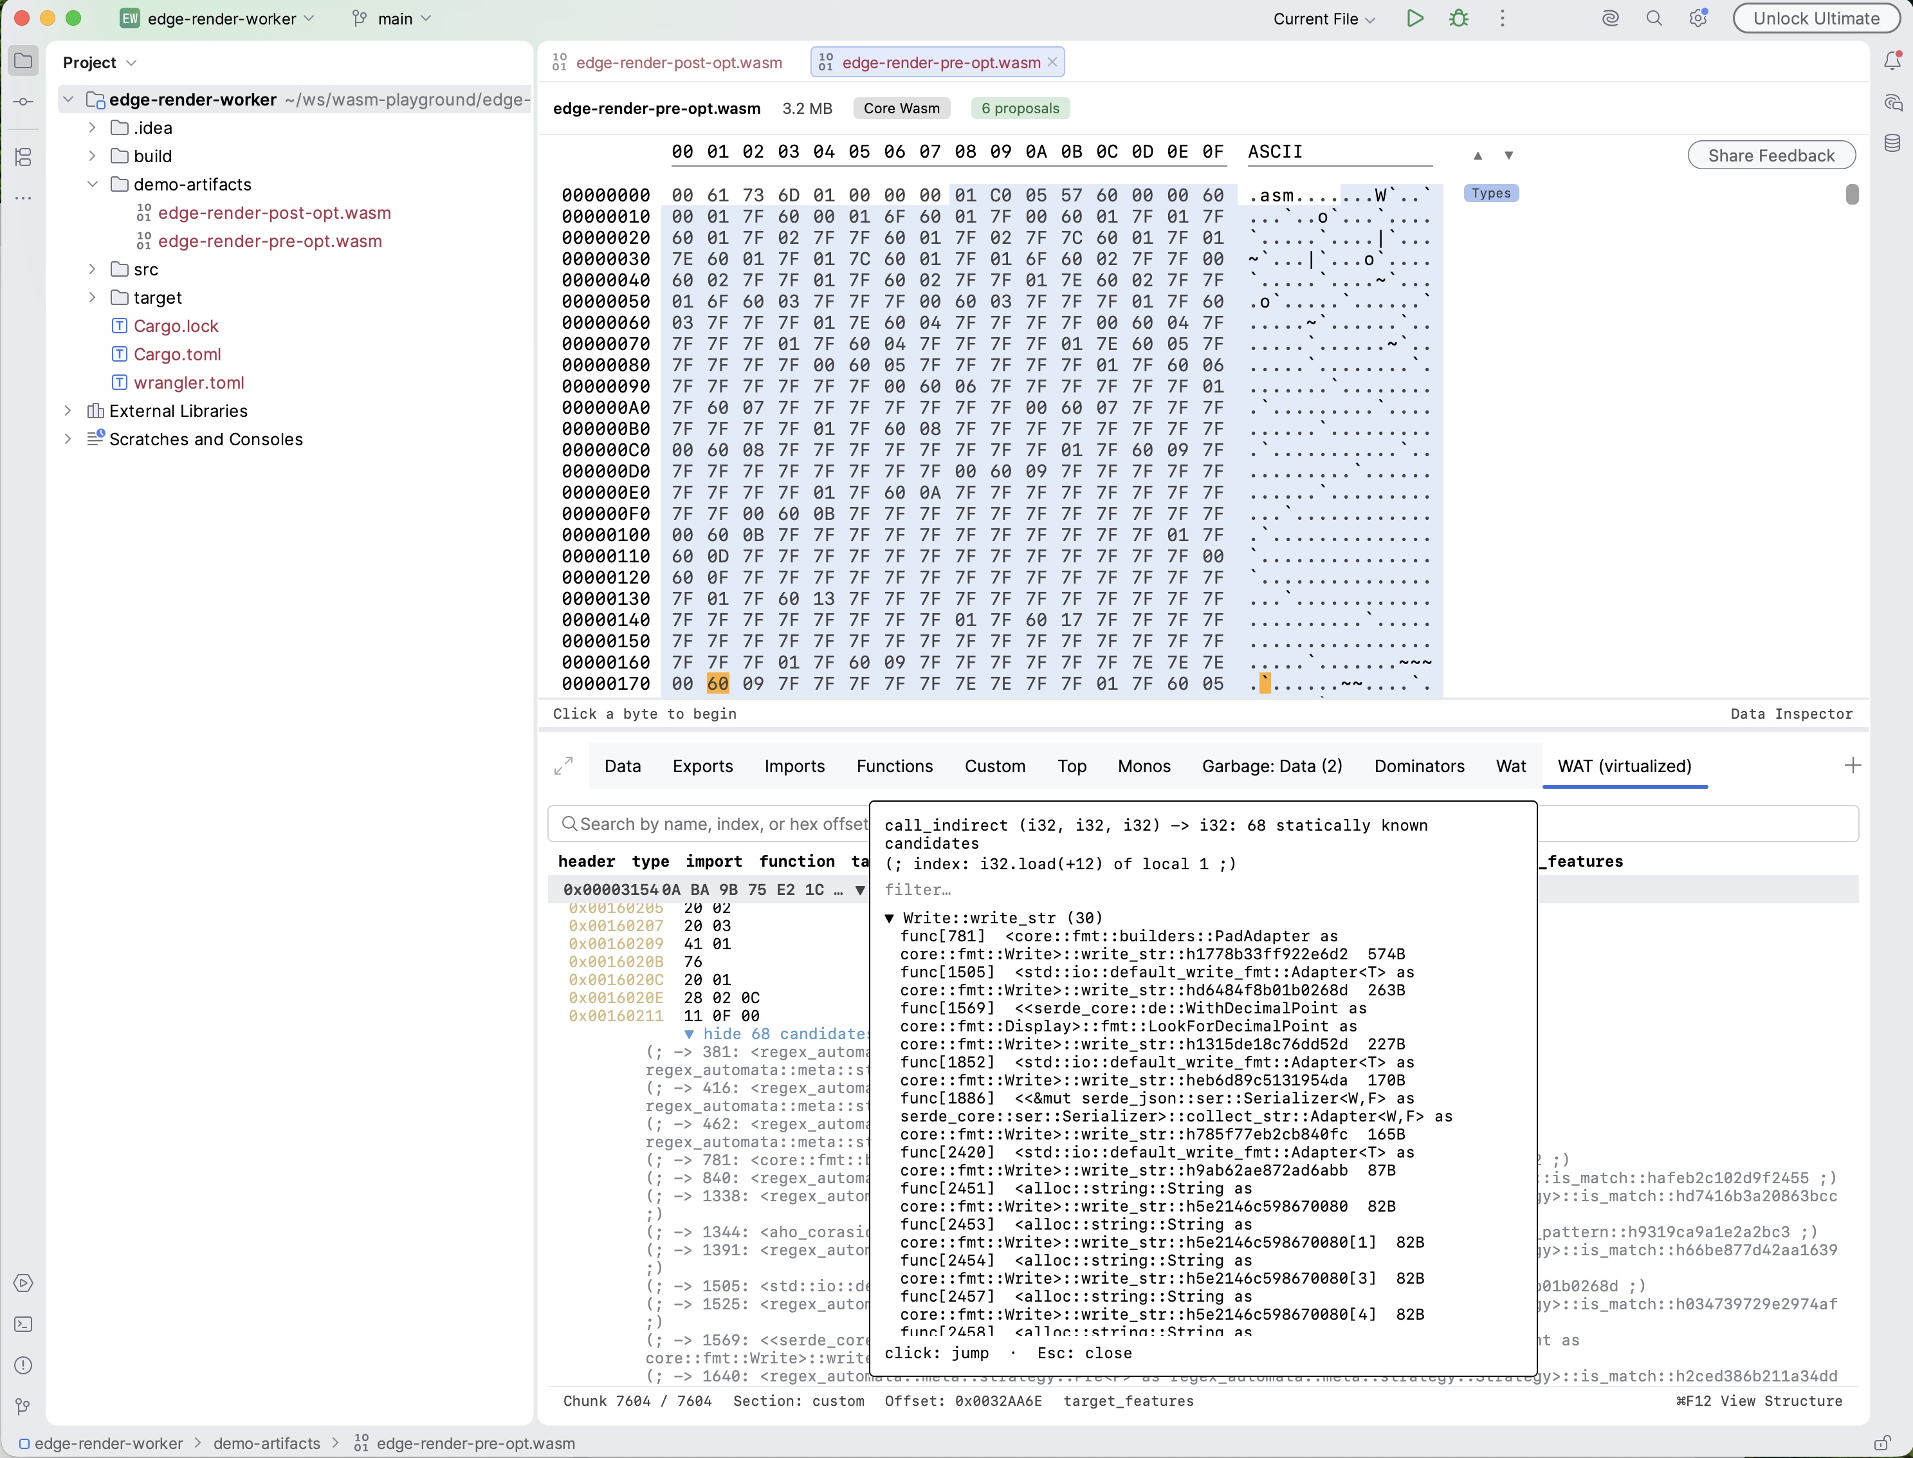Start debugging with the bug icon
1913x1458 pixels.
click(1460, 18)
